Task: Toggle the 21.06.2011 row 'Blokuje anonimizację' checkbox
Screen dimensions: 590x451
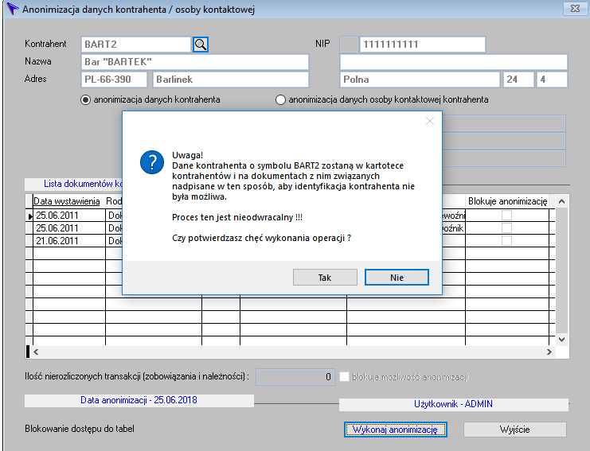Action: tap(506, 240)
